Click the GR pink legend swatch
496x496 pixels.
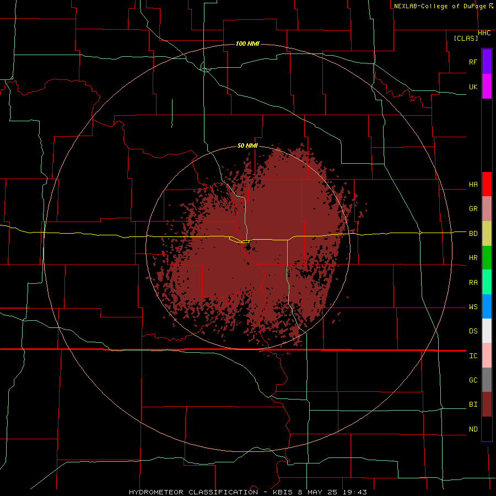click(x=487, y=209)
